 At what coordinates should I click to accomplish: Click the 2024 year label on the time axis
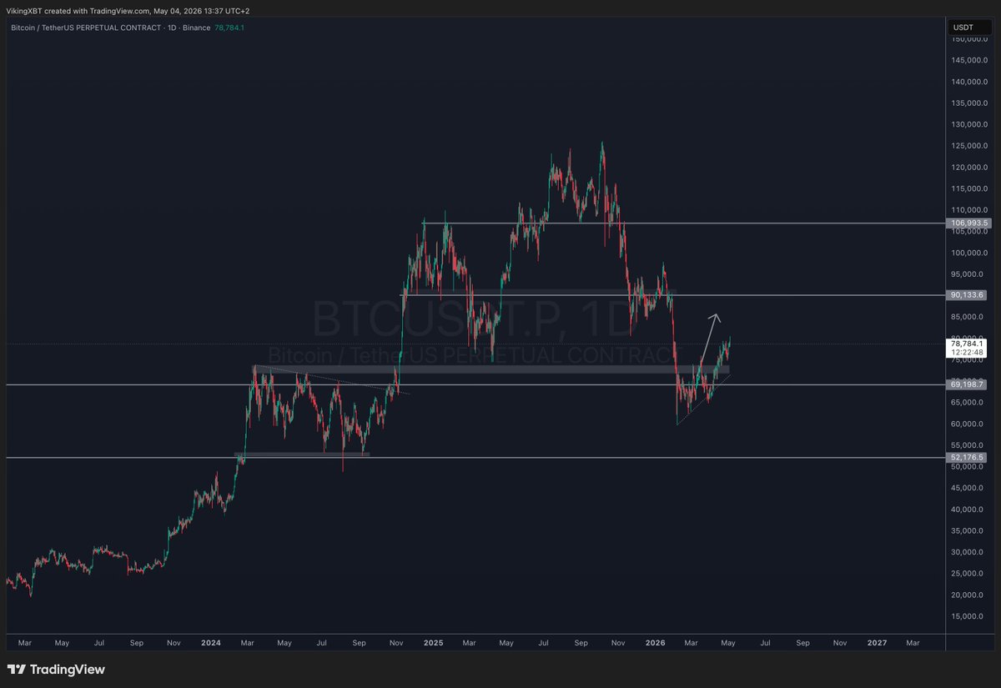[210, 643]
